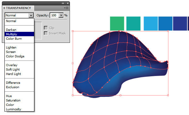Pick the light sky-blue color swatch
The width and height of the screenshot is (189, 115).
151,24
